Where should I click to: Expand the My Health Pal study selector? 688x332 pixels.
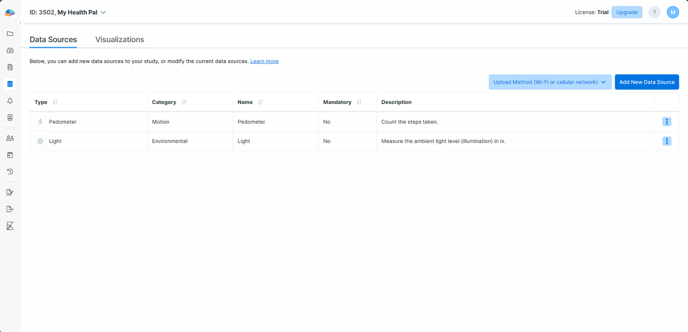[68, 12]
